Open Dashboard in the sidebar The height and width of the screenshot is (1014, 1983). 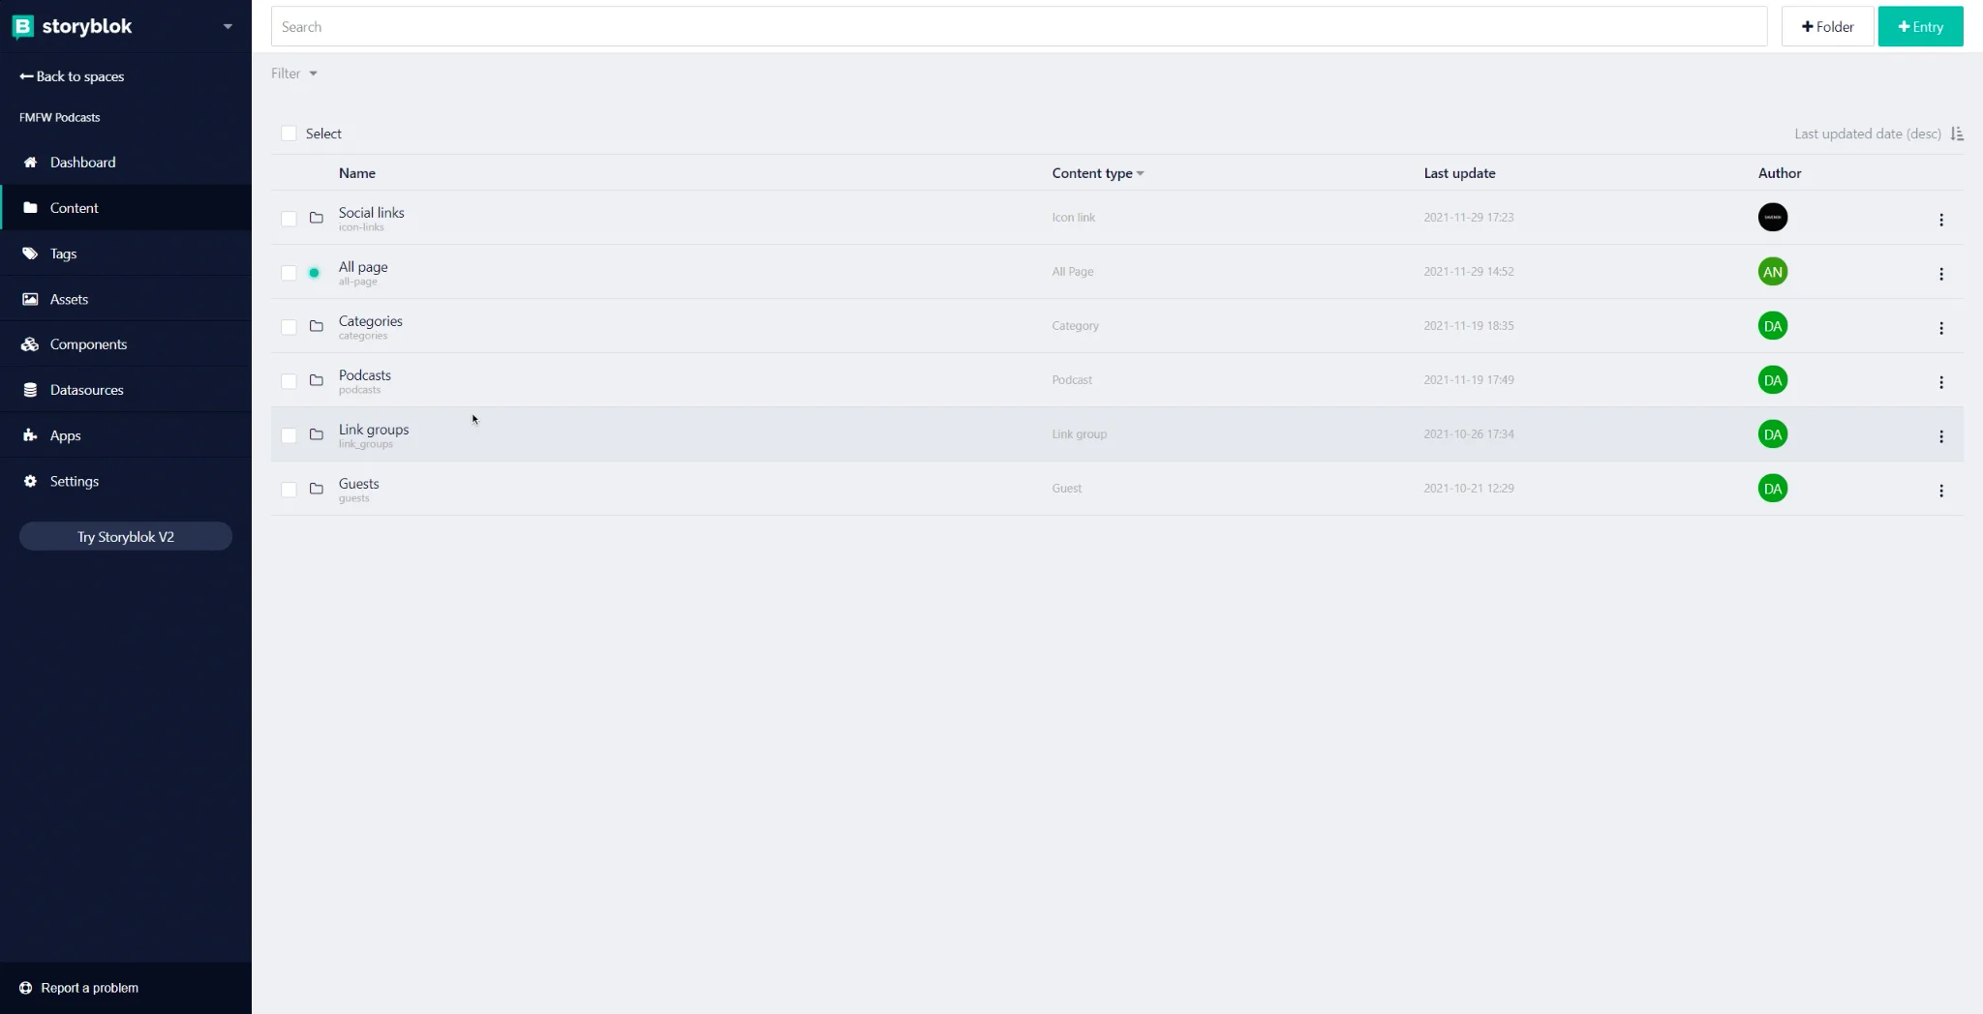coord(126,163)
